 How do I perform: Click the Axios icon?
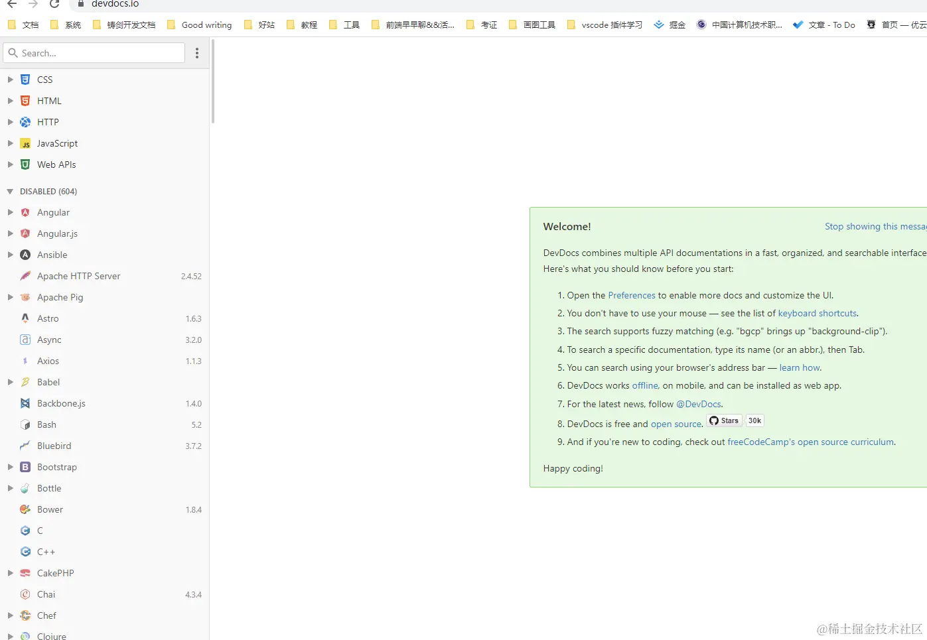click(x=25, y=361)
